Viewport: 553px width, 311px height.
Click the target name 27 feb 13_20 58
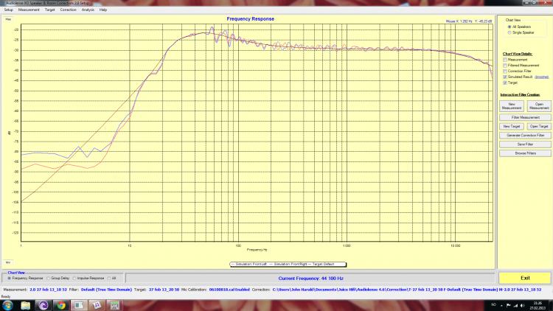coord(164,290)
